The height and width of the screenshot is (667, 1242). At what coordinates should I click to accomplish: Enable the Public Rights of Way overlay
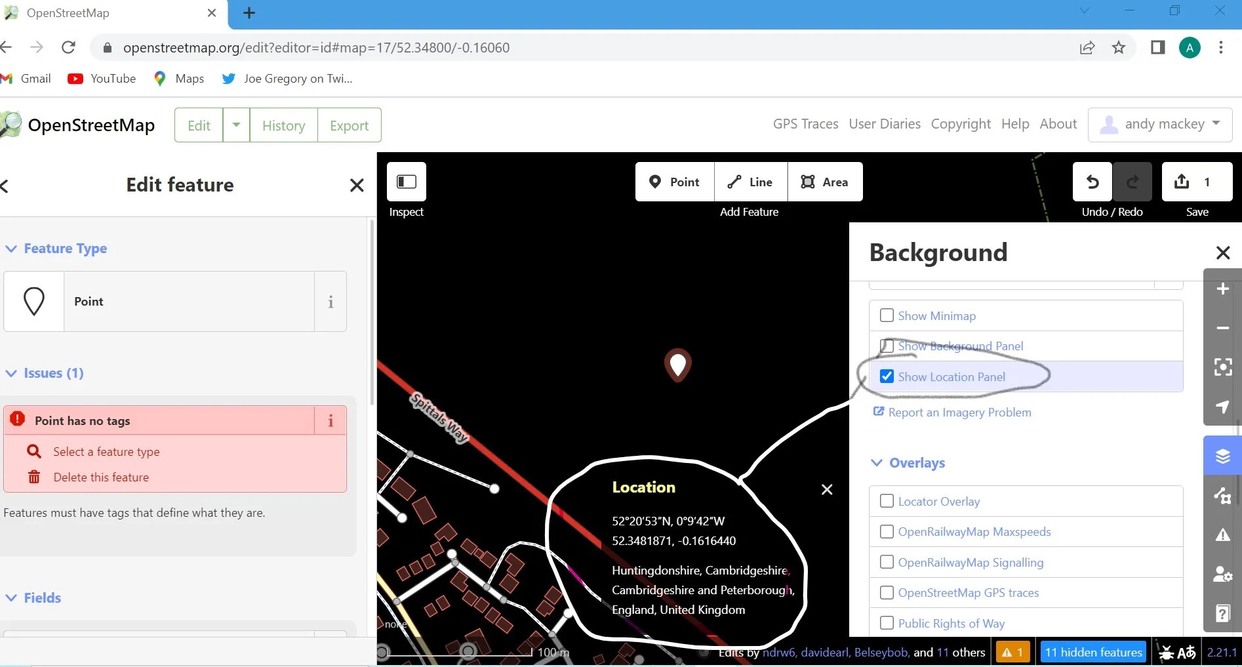pyautogui.click(x=887, y=623)
